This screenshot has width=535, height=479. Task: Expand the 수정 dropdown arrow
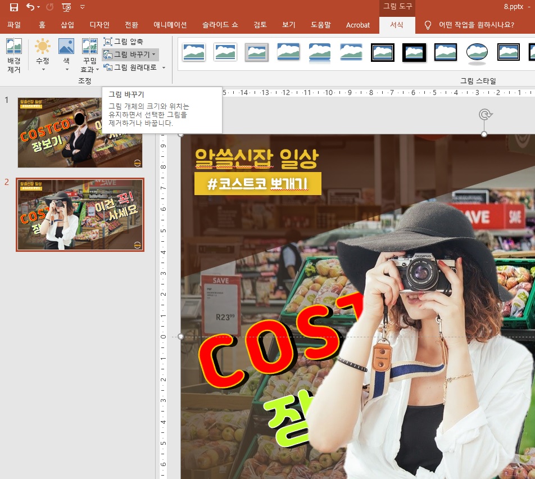click(x=43, y=70)
